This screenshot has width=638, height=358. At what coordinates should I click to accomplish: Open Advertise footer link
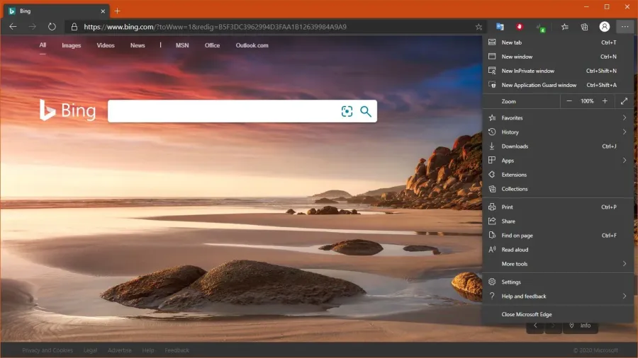point(120,350)
